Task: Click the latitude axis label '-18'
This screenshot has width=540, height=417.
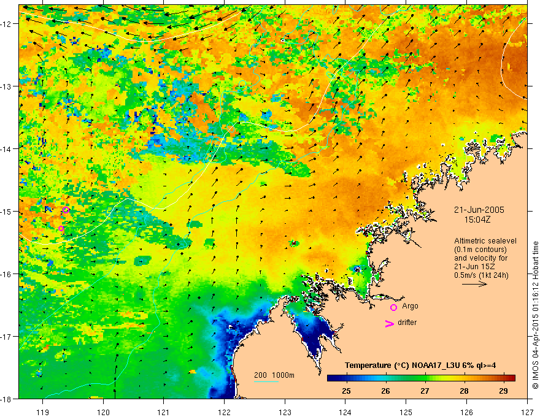Action: point(7,399)
